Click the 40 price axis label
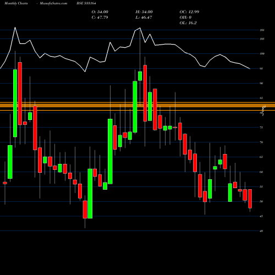Screen dimensions: 275x275 click(x=261, y=231)
